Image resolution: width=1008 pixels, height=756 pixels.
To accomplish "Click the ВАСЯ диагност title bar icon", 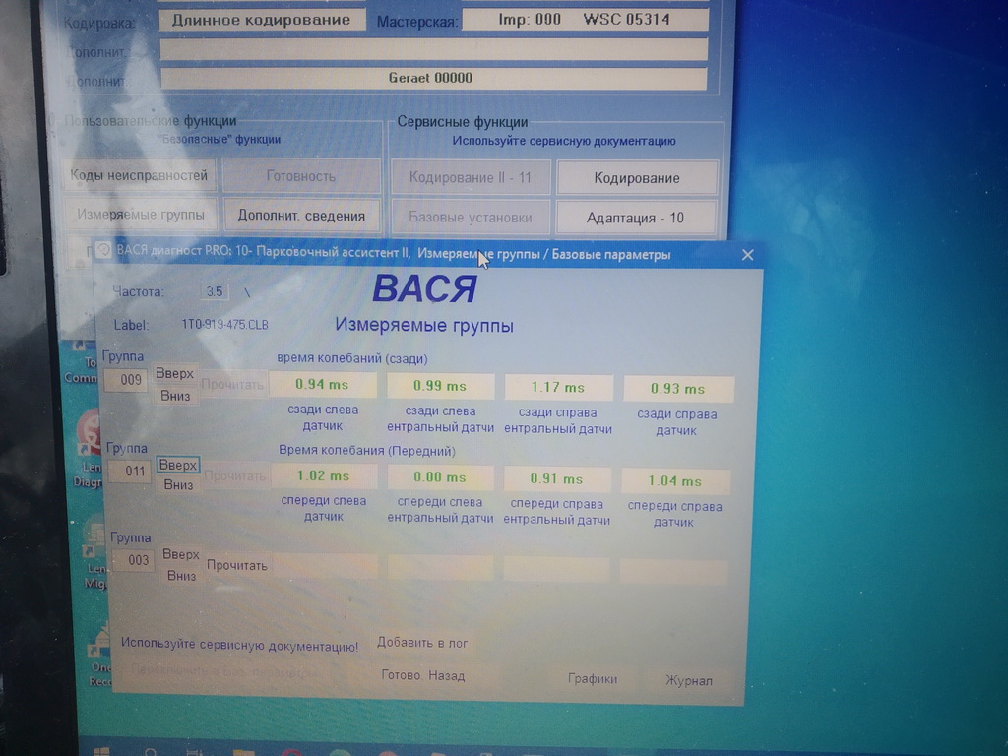I will coord(103,250).
